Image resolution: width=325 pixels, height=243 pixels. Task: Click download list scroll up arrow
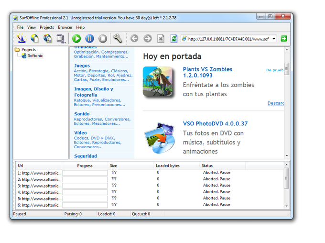[287, 165]
